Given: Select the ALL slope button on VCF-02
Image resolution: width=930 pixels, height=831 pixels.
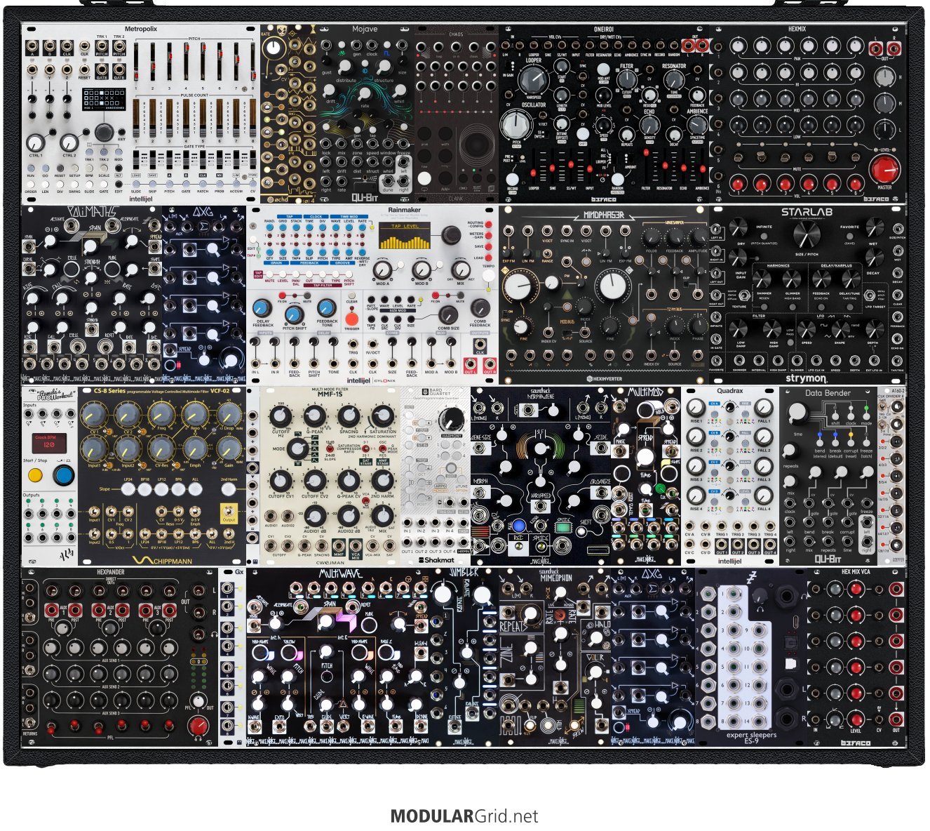Looking at the screenshot, I should [x=195, y=488].
